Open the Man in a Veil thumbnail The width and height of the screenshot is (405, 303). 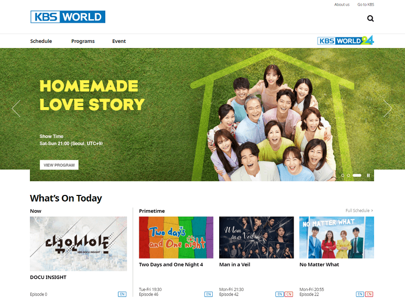tap(257, 237)
